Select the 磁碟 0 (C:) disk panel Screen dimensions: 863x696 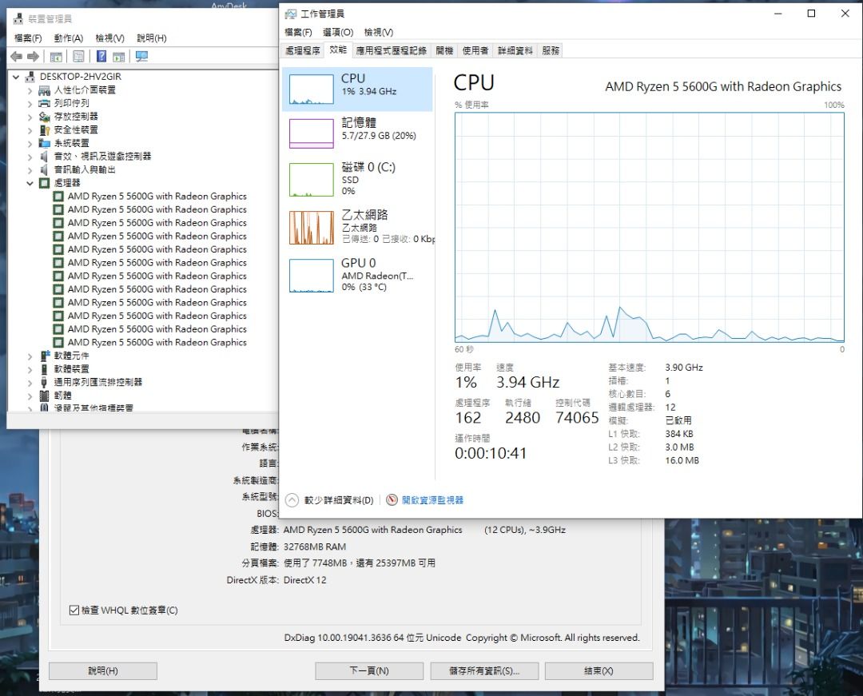coord(311,180)
